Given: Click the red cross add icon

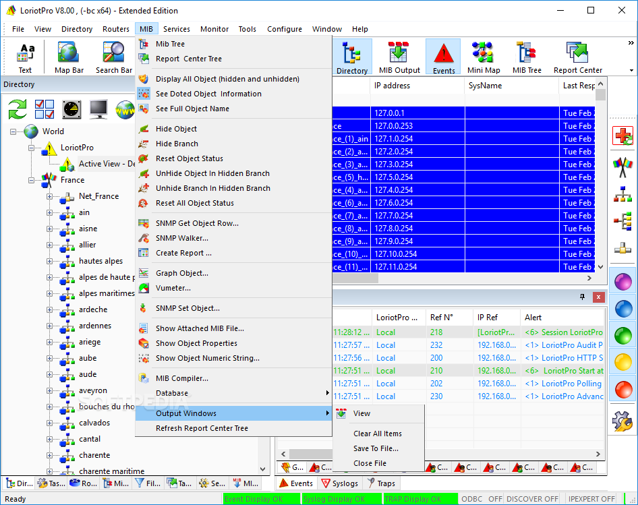Looking at the screenshot, I should 622,136.
